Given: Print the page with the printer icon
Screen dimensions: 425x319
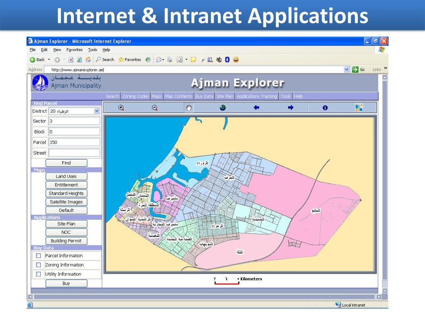Looking at the screenshot, I should pos(170,60).
